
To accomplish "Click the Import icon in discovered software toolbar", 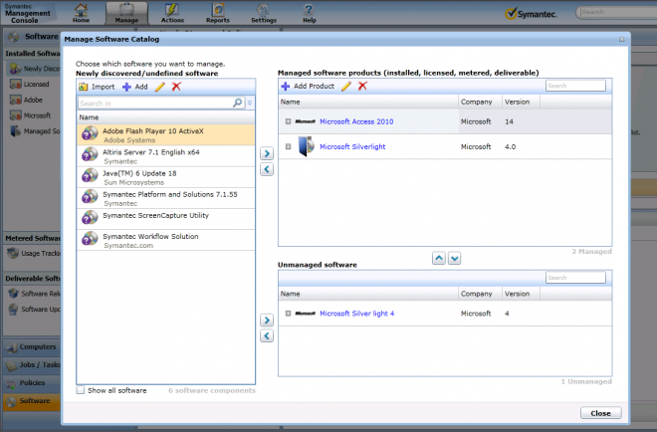I will coord(84,87).
